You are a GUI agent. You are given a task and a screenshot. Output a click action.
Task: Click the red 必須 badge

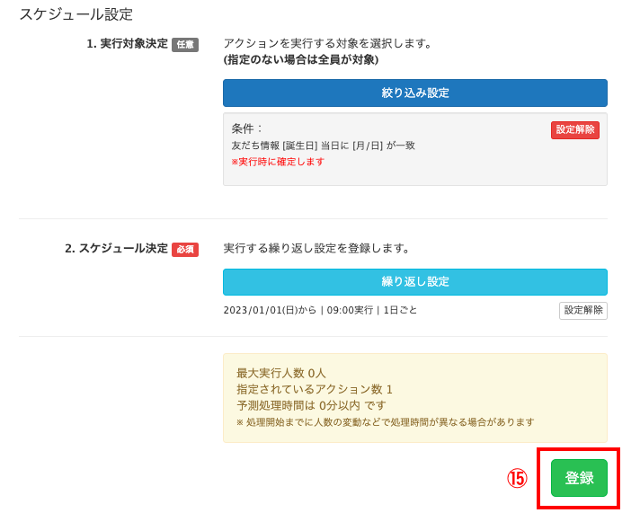[x=185, y=249]
